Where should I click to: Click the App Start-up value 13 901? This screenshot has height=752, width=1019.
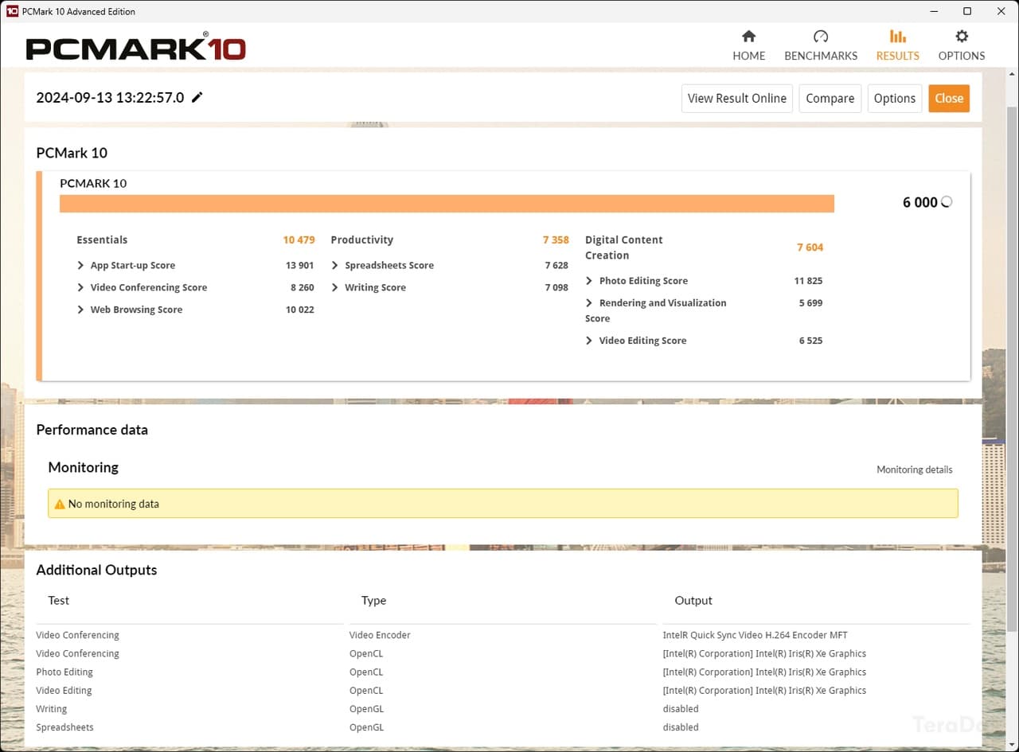coord(299,265)
